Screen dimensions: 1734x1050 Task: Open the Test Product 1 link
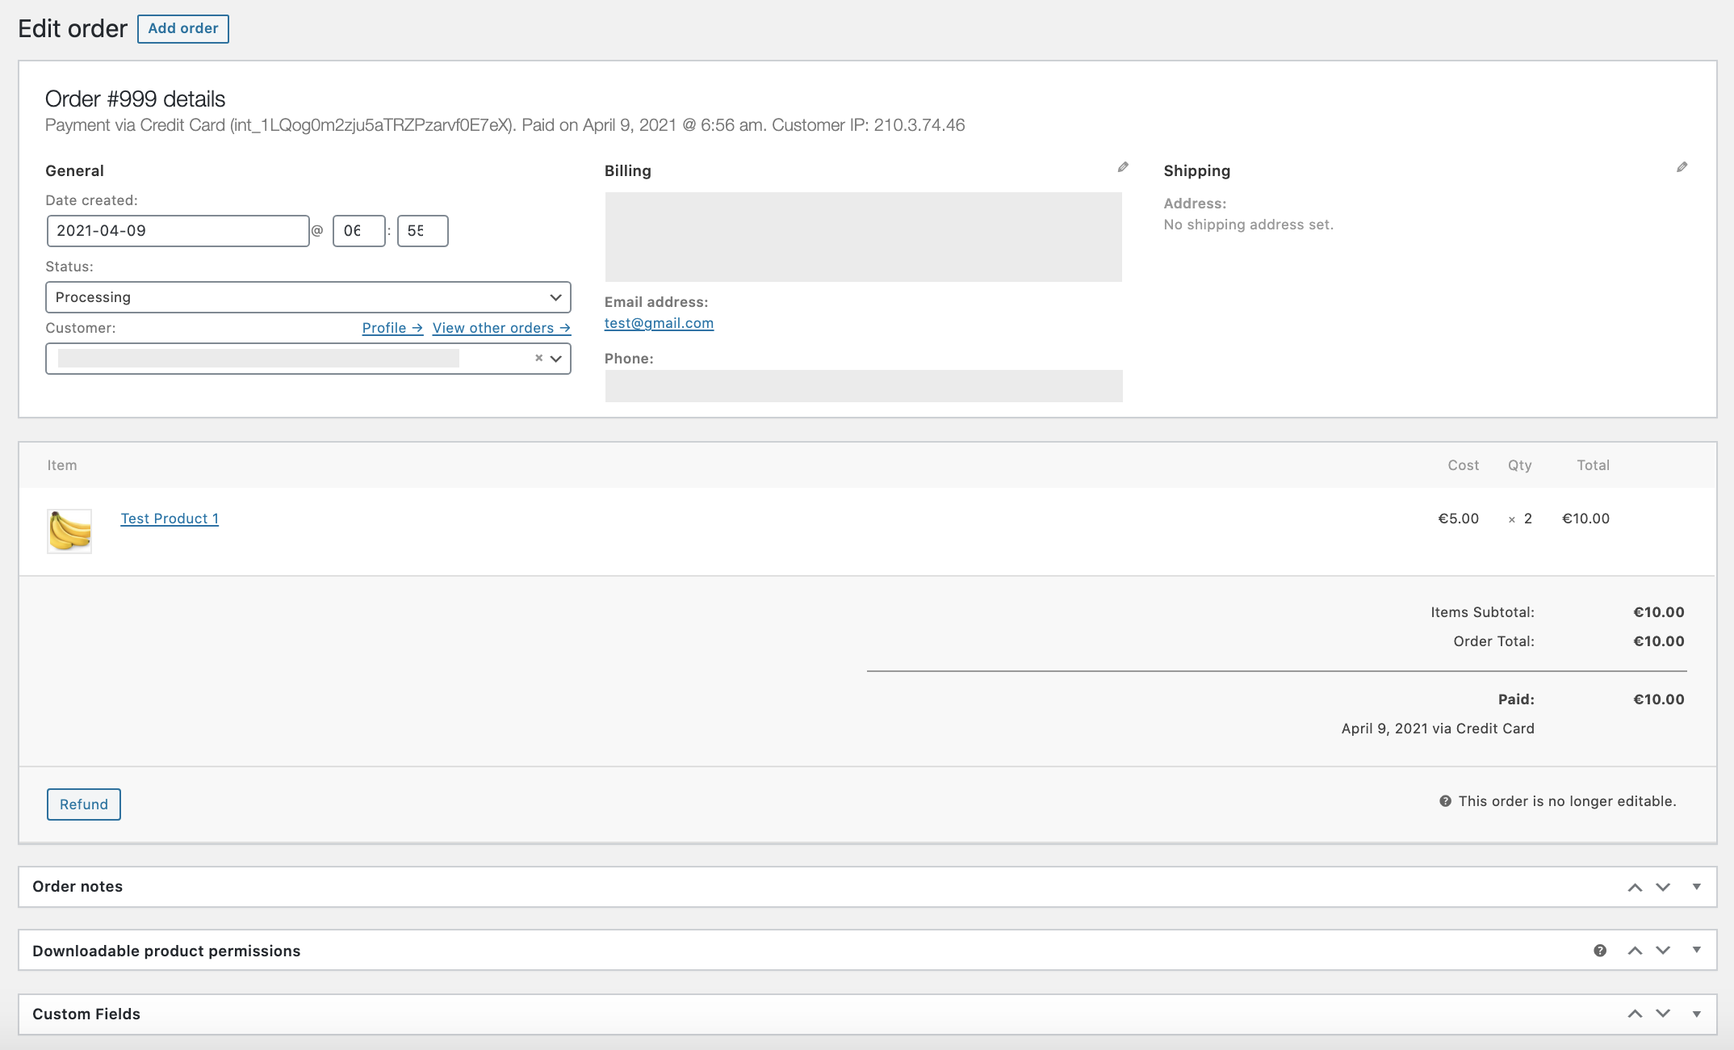[170, 519]
